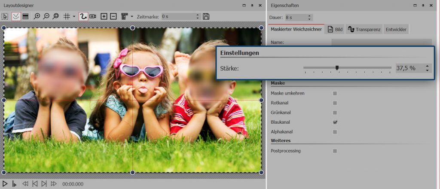Enable the Postprocessing checkbox
Screen dimensions: 440x189
pos(335,151)
